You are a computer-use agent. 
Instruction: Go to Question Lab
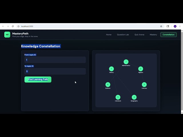tap(123, 35)
